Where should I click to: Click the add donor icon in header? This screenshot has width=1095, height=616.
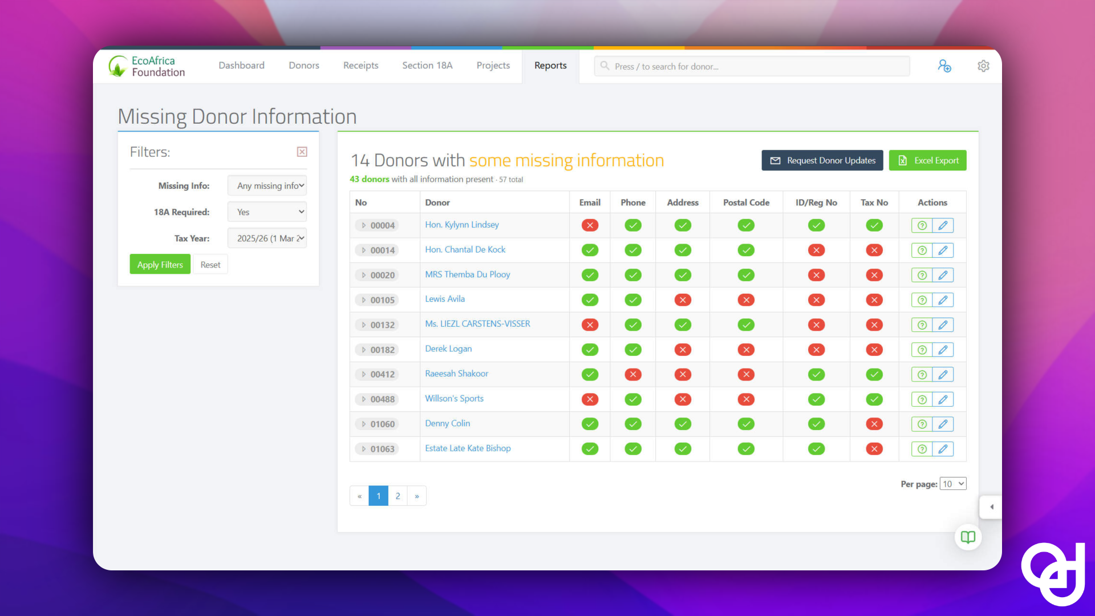(x=944, y=66)
